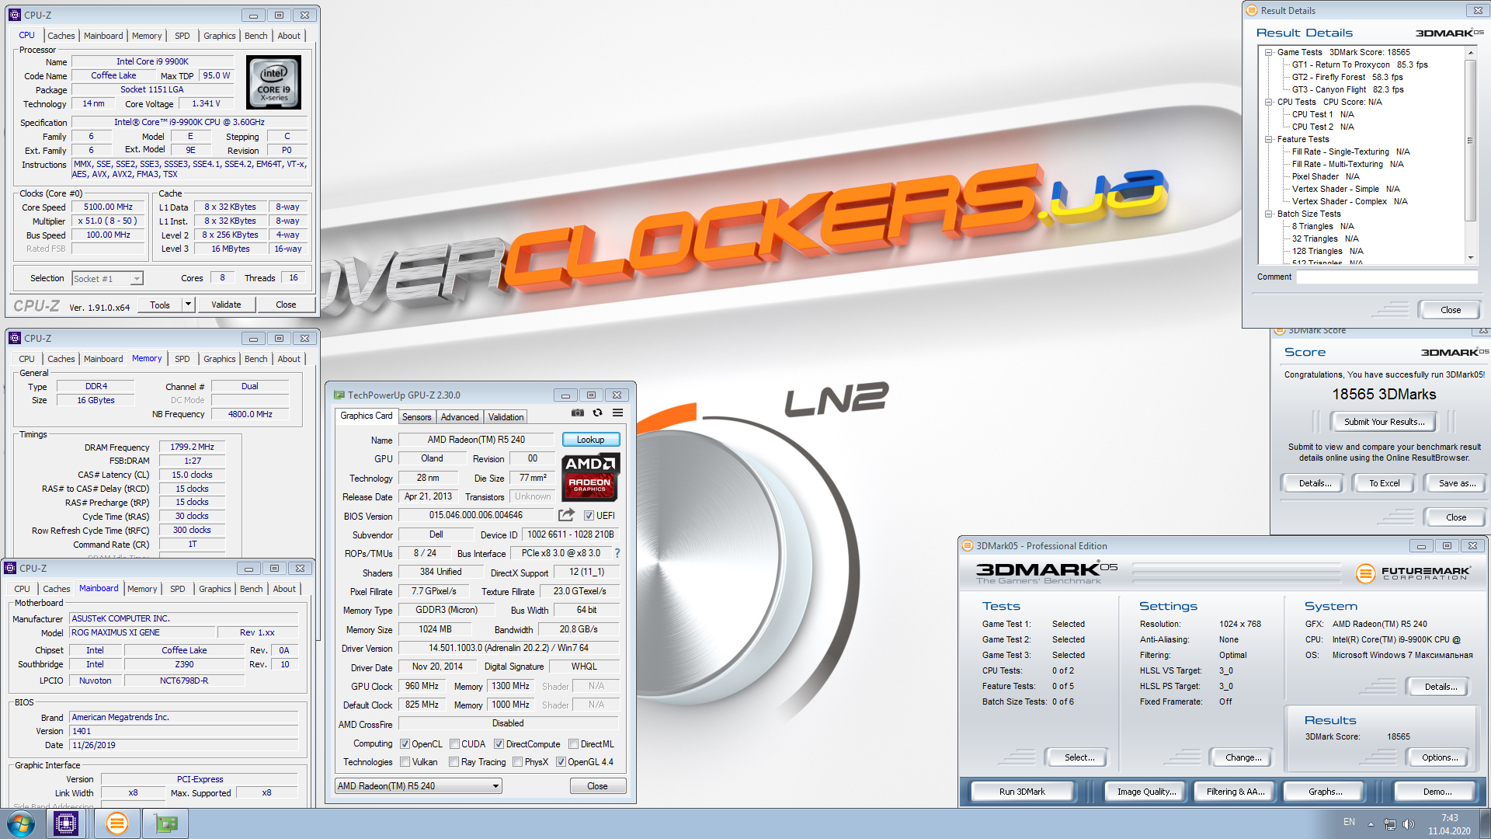
Task: Collapse the CPU Tests tree node
Action: [x=1269, y=103]
